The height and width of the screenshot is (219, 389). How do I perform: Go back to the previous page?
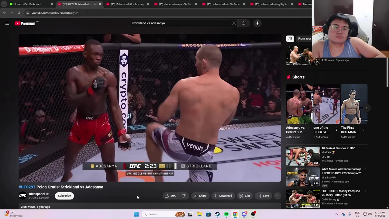(x=4, y=13)
